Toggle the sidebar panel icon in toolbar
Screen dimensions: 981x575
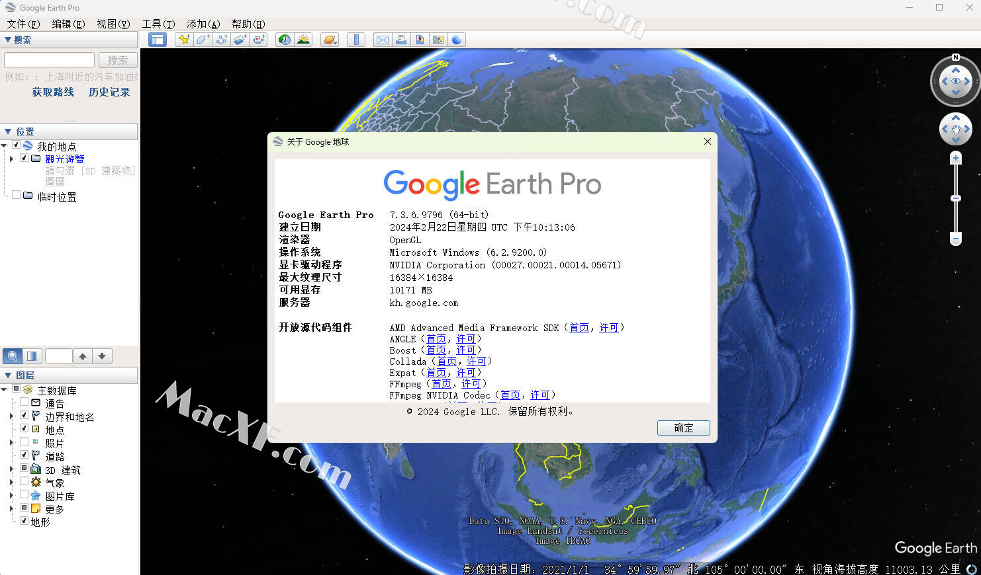[157, 40]
